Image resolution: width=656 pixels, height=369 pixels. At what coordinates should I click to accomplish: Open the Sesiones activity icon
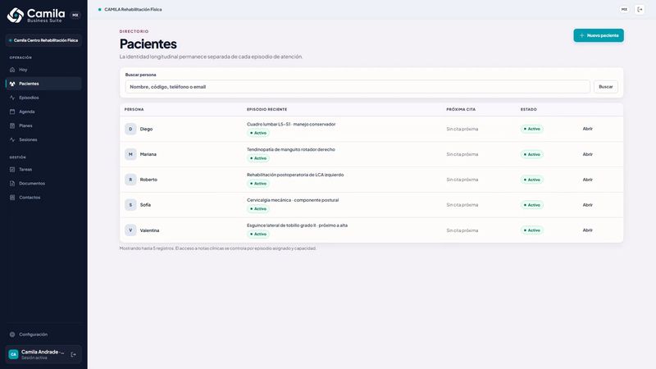(x=12, y=139)
